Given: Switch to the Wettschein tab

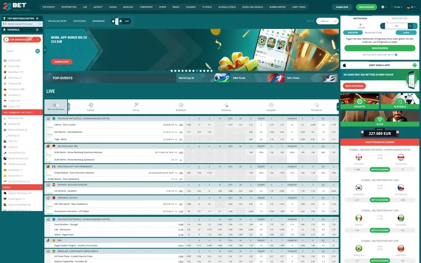Looking at the screenshot, I should (x=360, y=18).
